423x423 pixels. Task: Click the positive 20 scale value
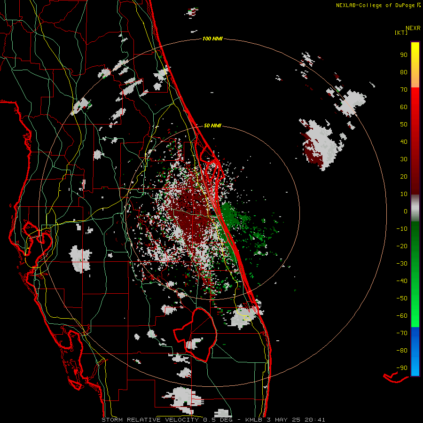coord(404,177)
